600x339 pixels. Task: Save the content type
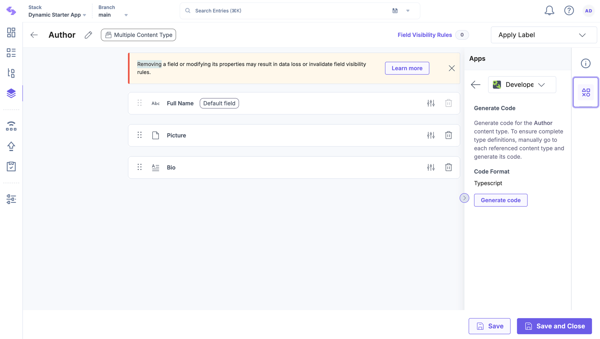489,326
